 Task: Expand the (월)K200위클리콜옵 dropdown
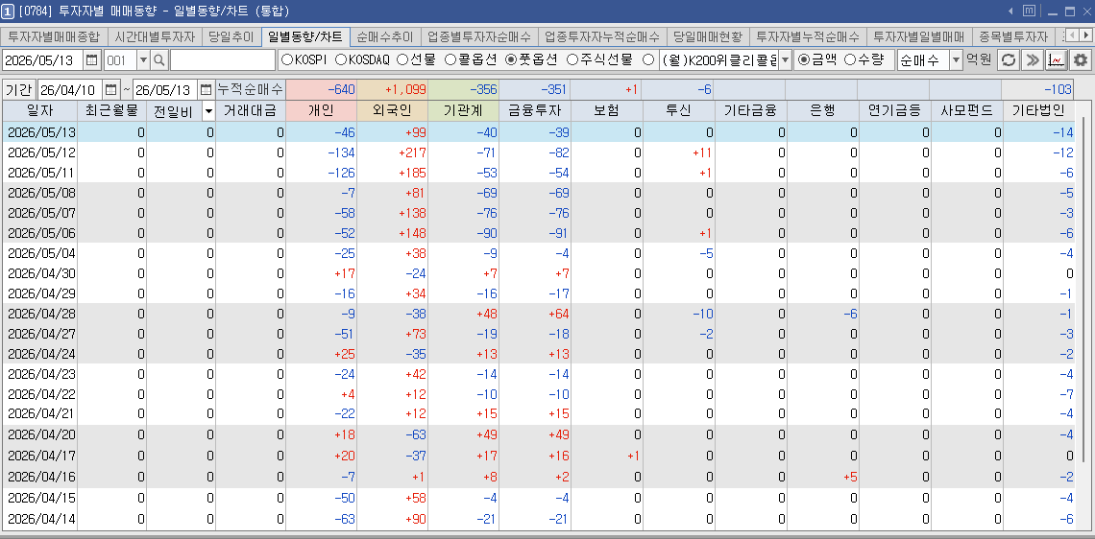pos(785,60)
